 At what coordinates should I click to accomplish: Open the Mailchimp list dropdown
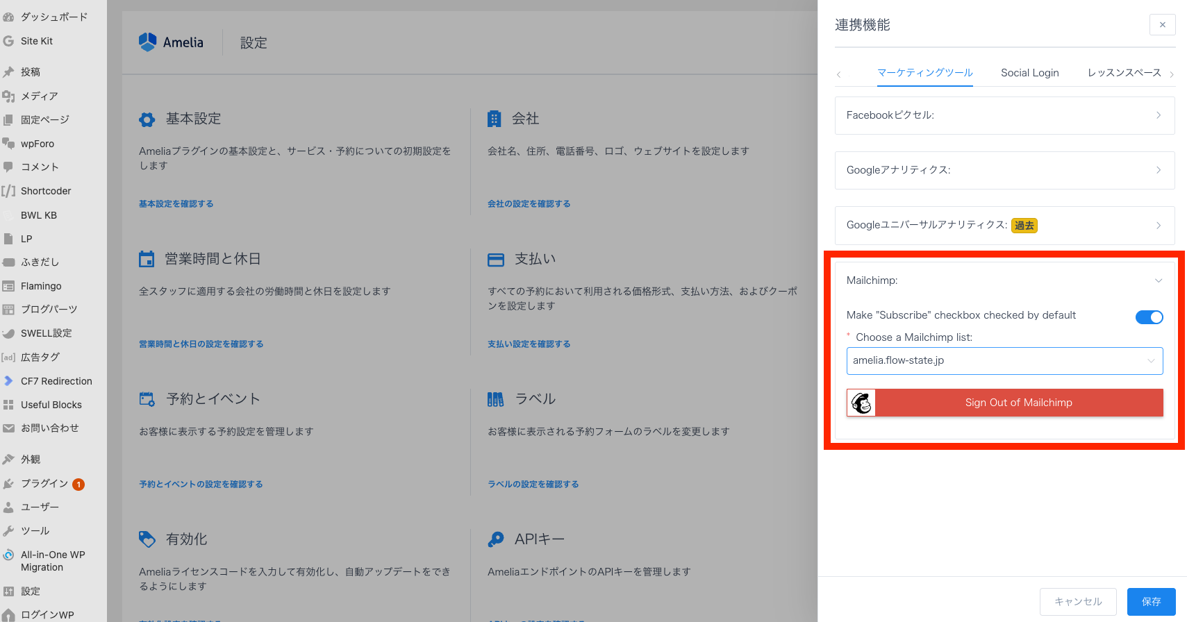(x=1004, y=361)
